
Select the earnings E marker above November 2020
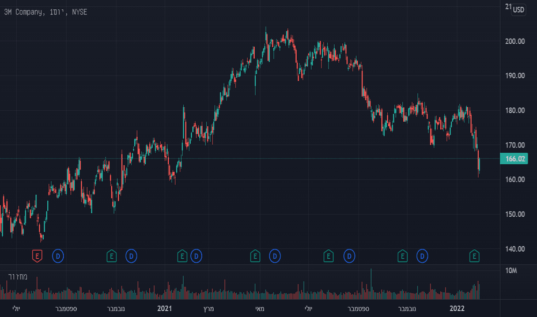(111, 256)
